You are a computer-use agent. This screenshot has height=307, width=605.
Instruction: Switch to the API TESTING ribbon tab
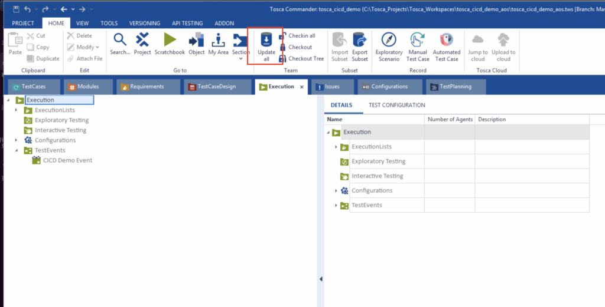[x=187, y=23]
